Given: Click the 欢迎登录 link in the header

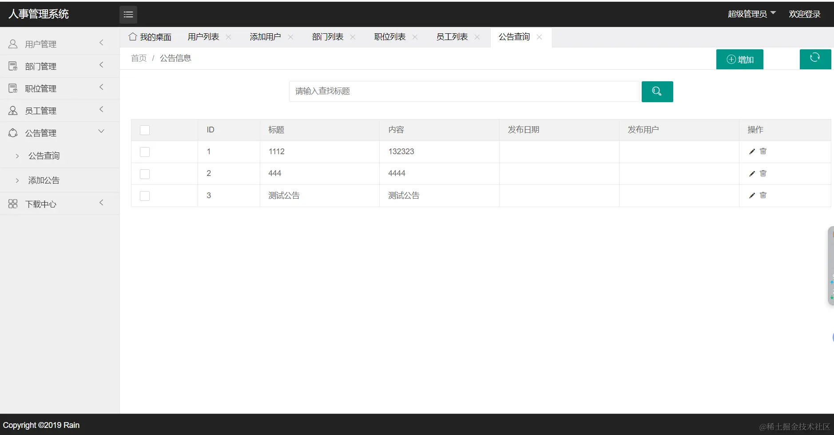Looking at the screenshot, I should tap(805, 14).
